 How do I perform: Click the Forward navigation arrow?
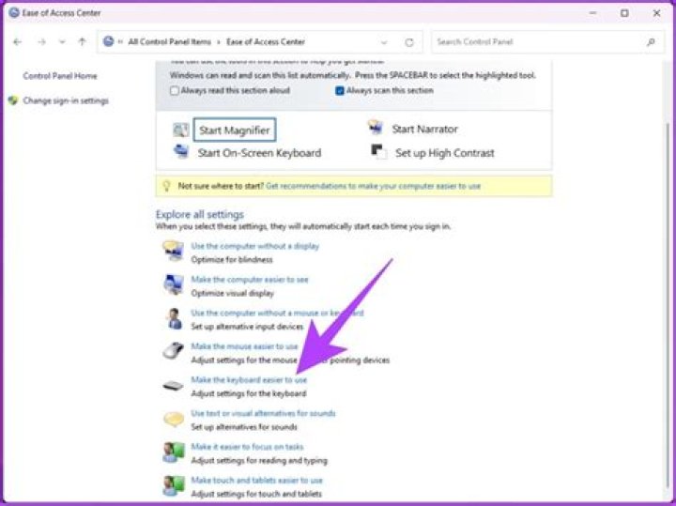coord(41,42)
